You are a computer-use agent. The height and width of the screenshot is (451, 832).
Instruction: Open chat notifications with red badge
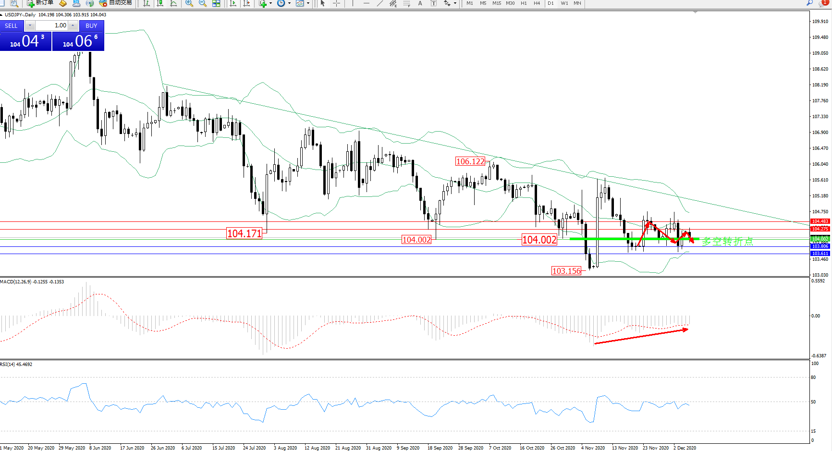point(823,3)
